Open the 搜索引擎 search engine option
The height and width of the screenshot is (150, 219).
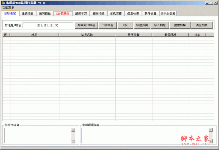[180, 25]
